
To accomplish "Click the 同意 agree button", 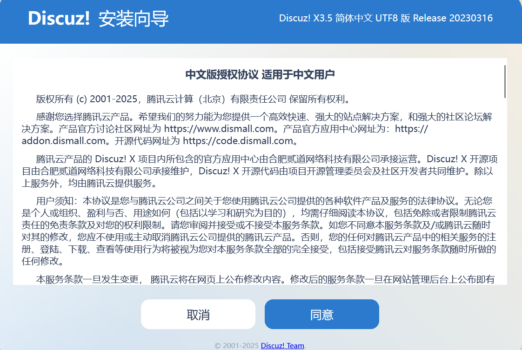I will 321,314.
